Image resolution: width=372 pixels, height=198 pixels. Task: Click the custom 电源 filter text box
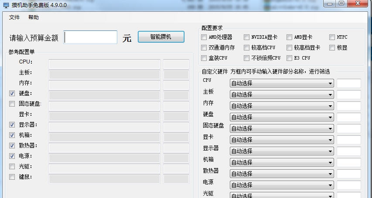349,185
